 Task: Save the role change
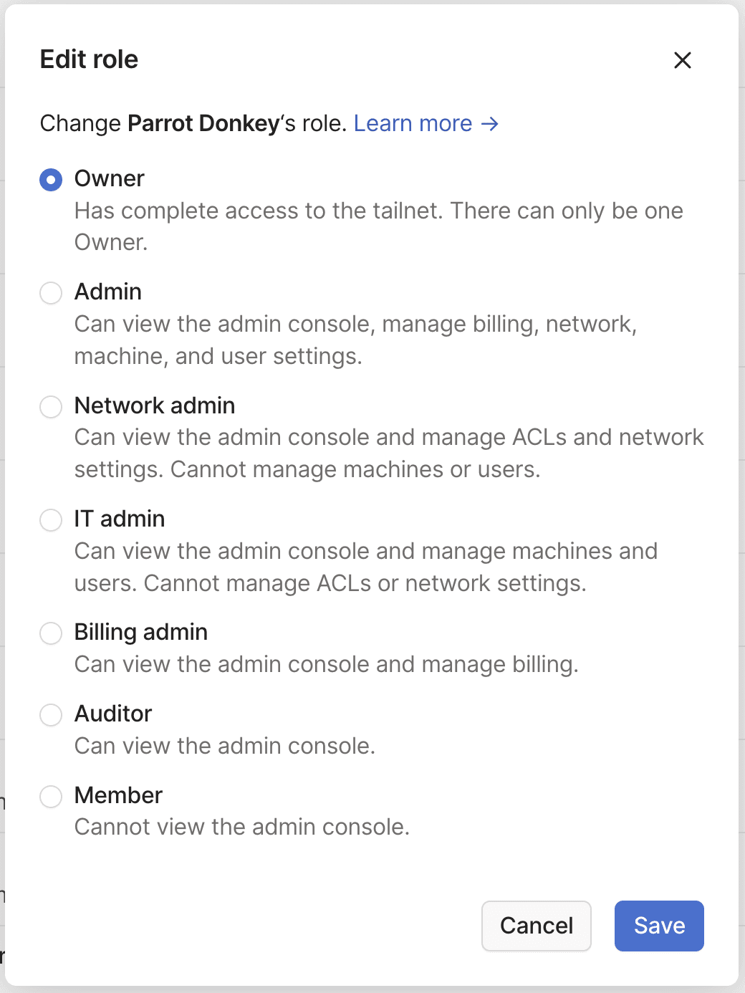[658, 926]
